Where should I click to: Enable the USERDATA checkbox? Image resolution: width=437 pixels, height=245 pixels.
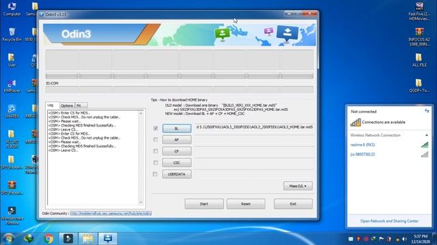tap(155, 174)
